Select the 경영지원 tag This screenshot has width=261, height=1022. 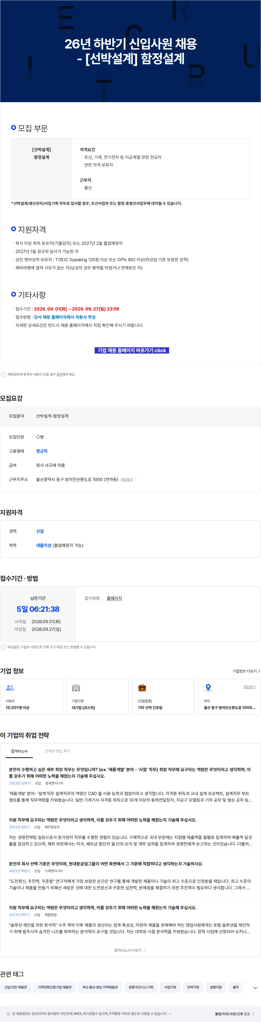tap(216, 987)
